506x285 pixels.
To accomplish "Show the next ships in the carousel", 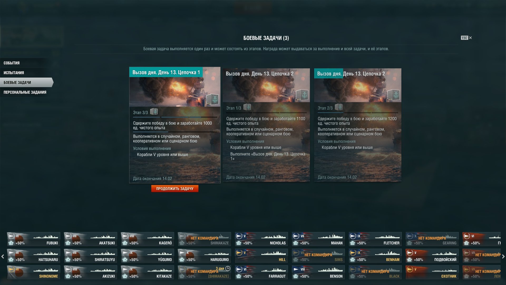I will (x=503, y=256).
